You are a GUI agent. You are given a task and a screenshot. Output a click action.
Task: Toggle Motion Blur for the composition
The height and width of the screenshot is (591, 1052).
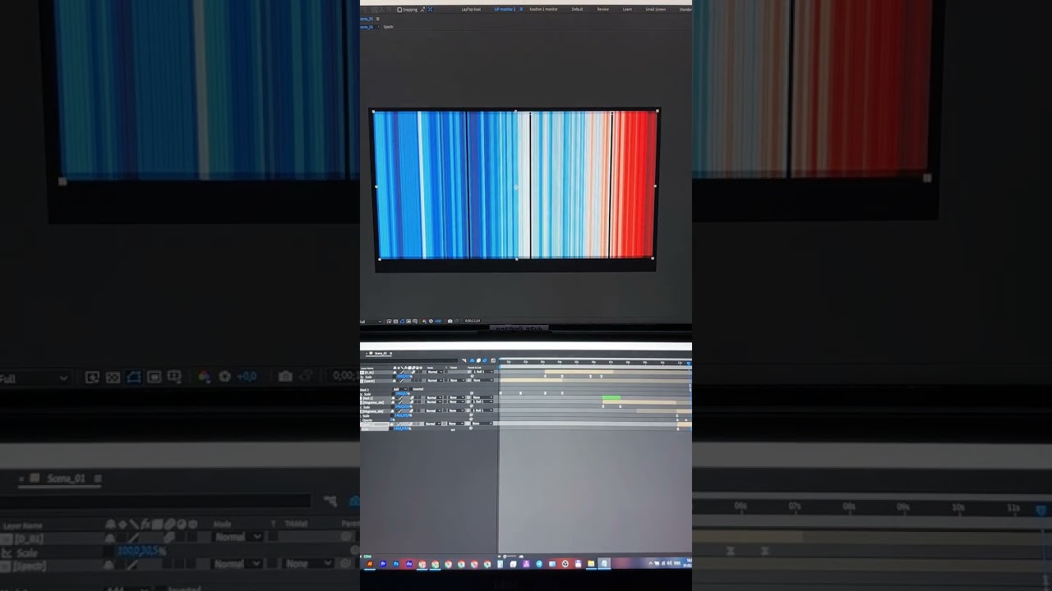click(485, 360)
